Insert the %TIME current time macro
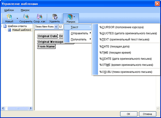Image resolution: width=161 pixels, height=118 pixels. 126,53
